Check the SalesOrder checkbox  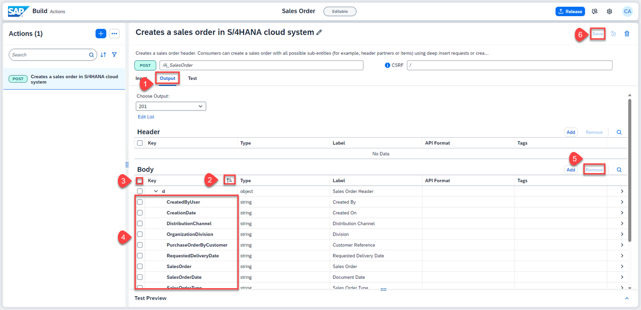click(140, 266)
